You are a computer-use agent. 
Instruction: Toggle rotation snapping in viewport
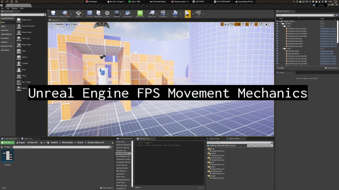coord(247,24)
